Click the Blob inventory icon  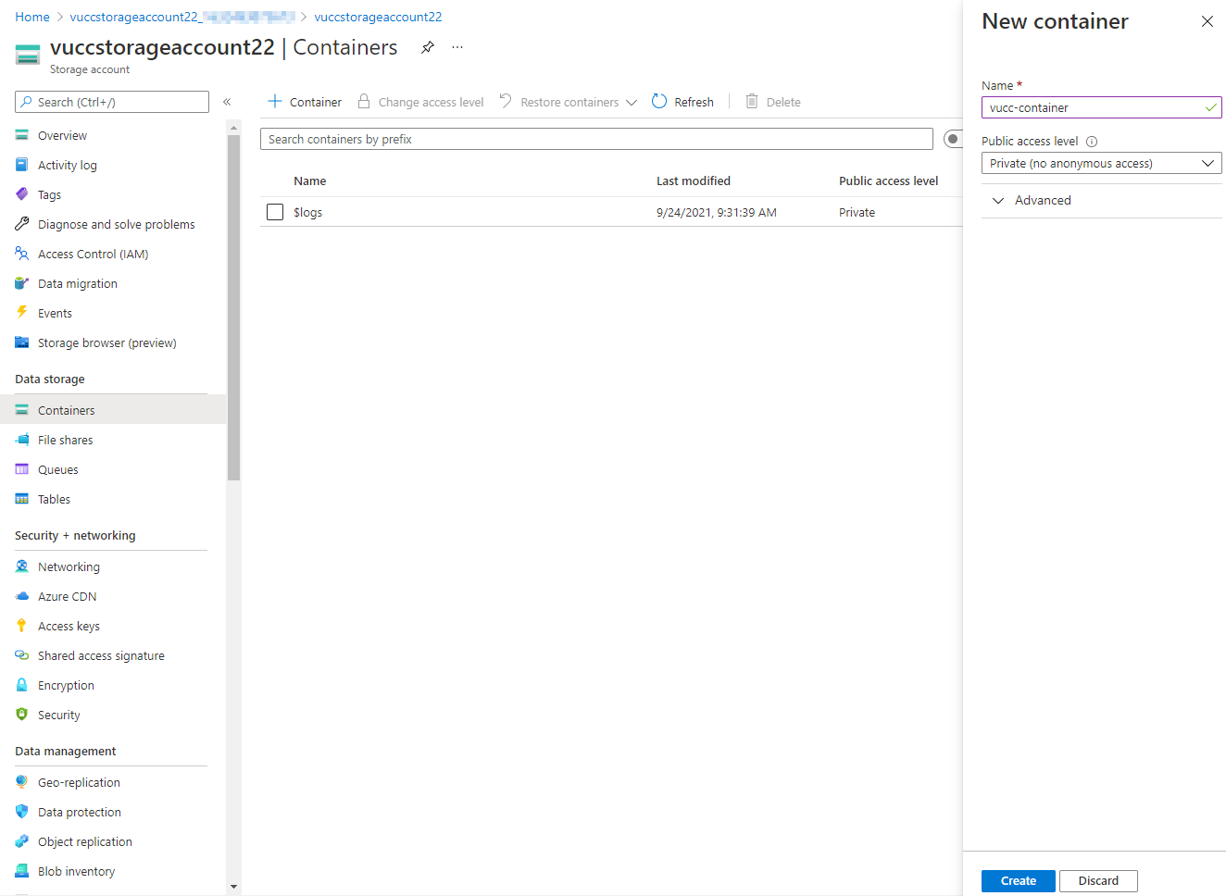pyautogui.click(x=21, y=871)
